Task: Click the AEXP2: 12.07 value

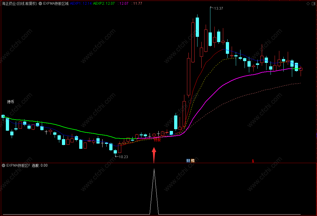Action: (x=104, y=4)
